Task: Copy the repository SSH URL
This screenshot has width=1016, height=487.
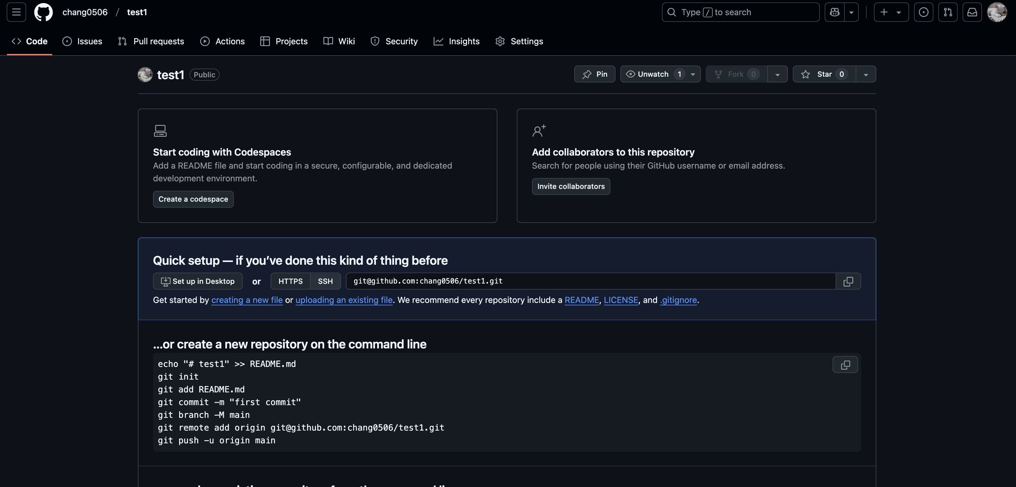Action: [x=848, y=281]
